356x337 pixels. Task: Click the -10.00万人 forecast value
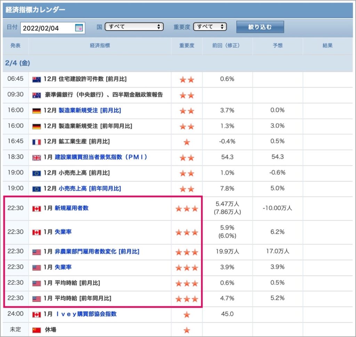point(277,208)
